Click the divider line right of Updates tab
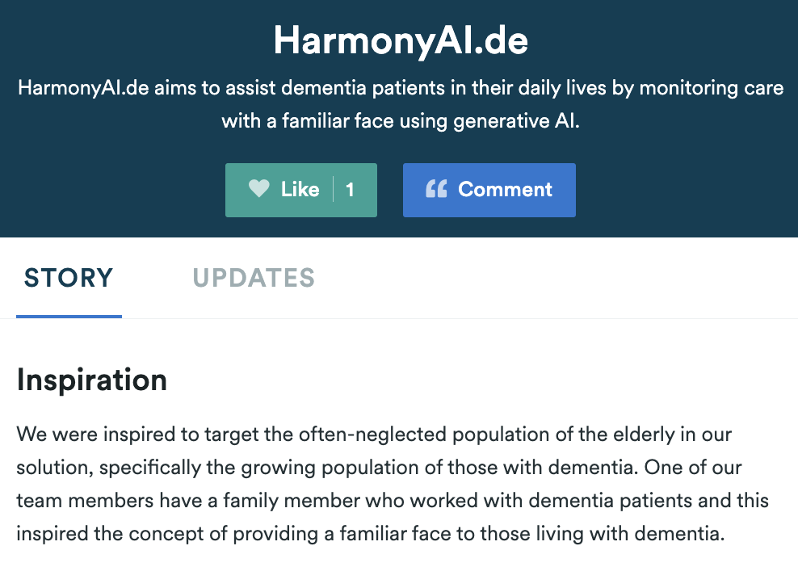 pos(560,318)
